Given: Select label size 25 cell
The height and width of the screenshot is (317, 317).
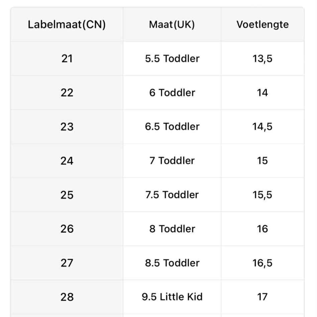Looking at the screenshot, I should click(x=67, y=195).
